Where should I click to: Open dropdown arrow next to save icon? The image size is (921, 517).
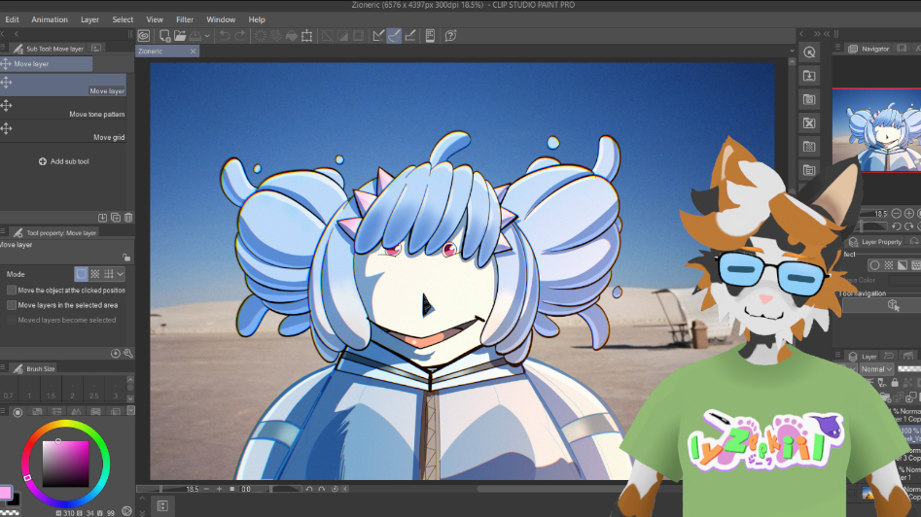(207, 36)
